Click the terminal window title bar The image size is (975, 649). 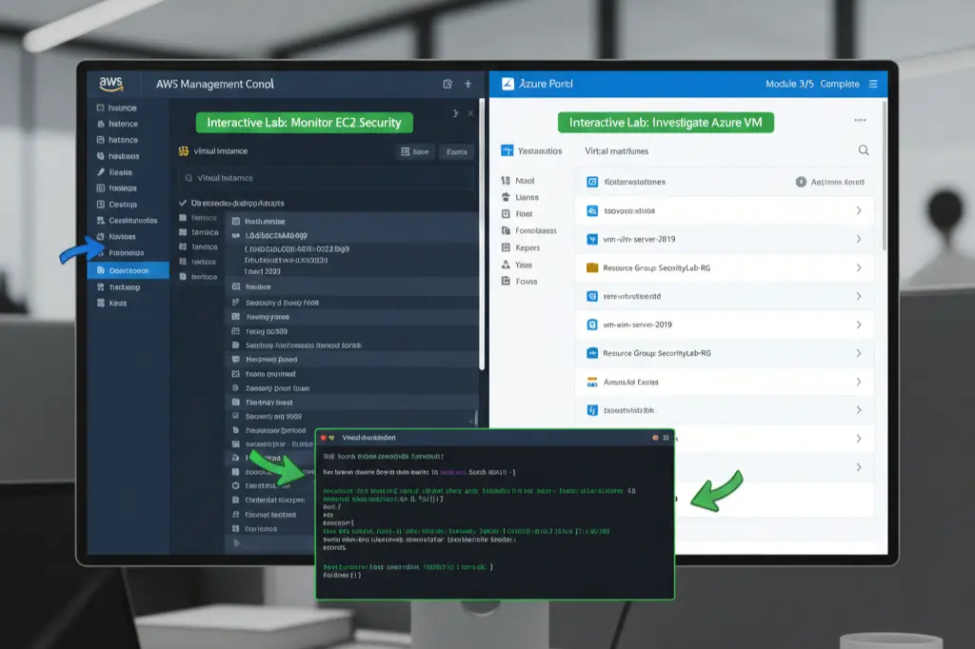point(495,439)
